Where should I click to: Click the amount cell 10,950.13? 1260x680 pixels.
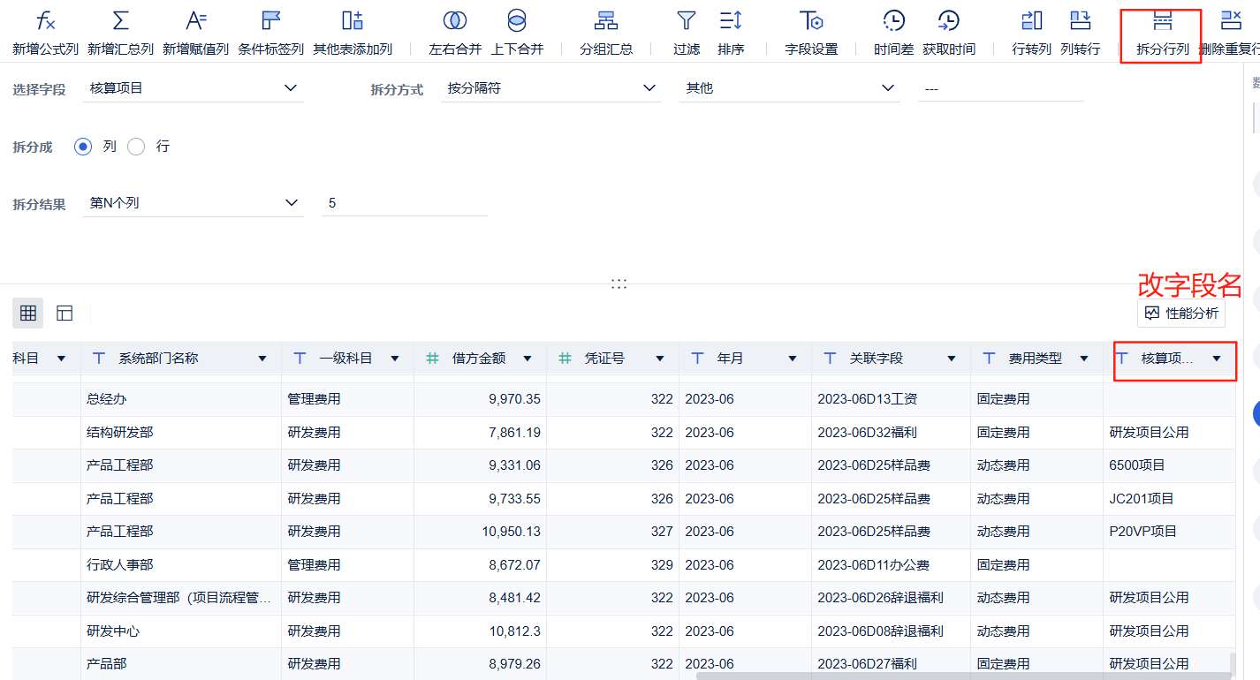pos(481,532)
